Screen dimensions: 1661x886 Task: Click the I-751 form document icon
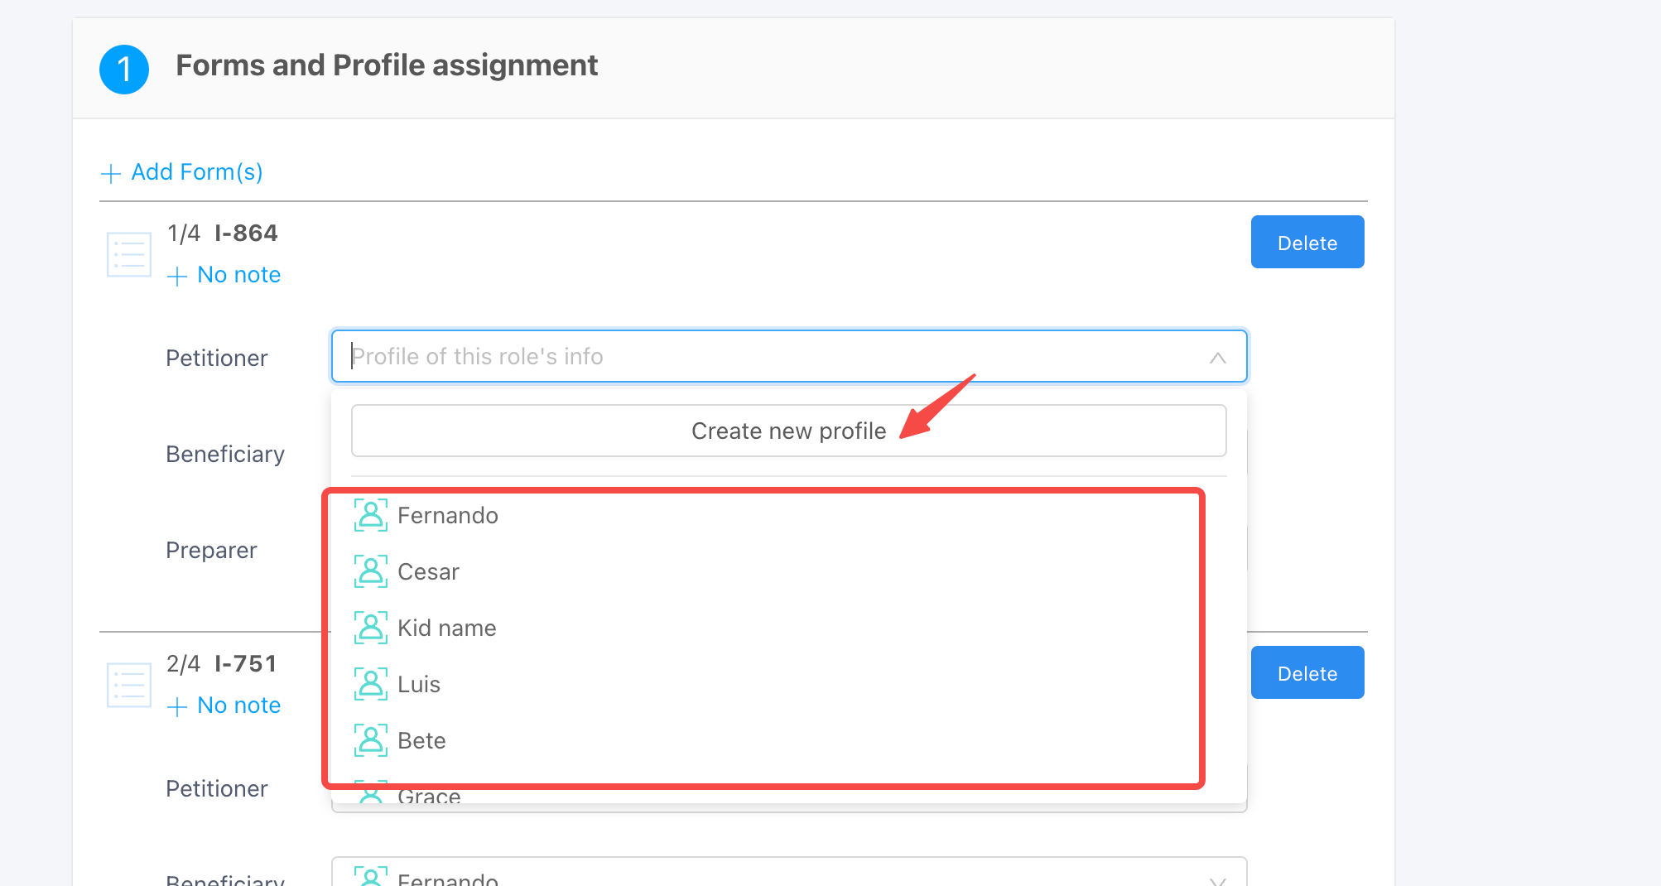click(x=129, y=685)
